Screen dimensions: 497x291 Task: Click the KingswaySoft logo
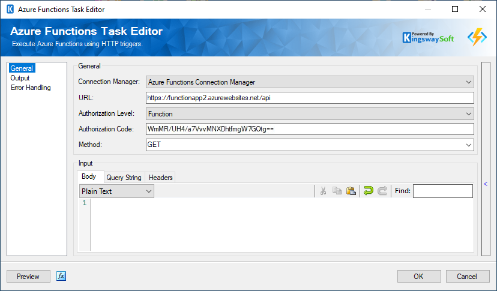click(428, 38)
